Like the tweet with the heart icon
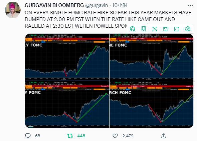 coord(115,136)
